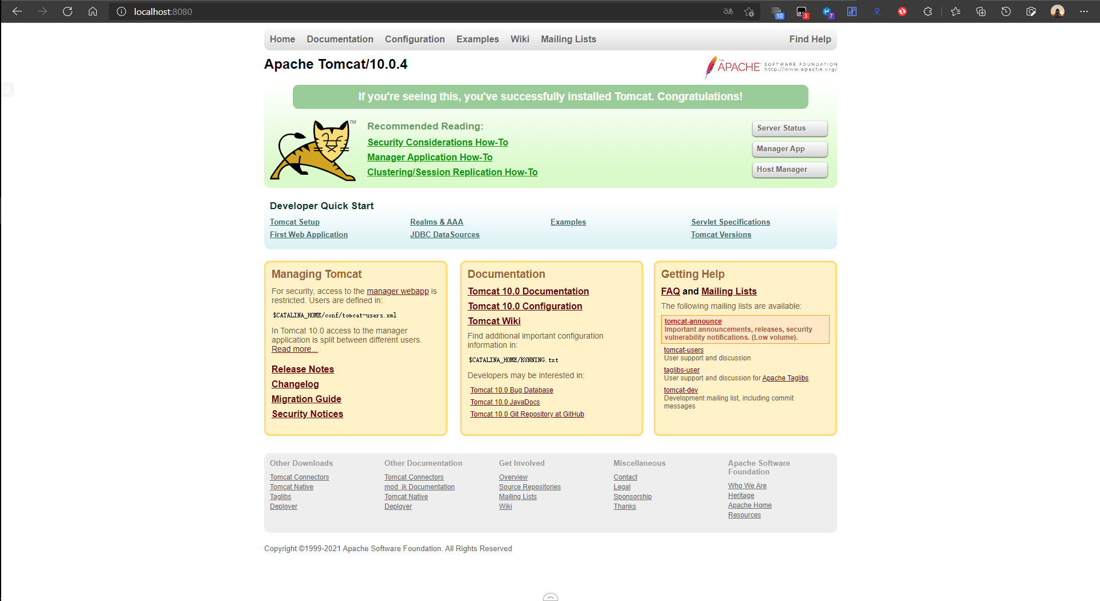Image resolution: width=1100 pixels, height=601 pixels.
Task: Open the Tomcat Setup quick start link
Action: point(294,222)
